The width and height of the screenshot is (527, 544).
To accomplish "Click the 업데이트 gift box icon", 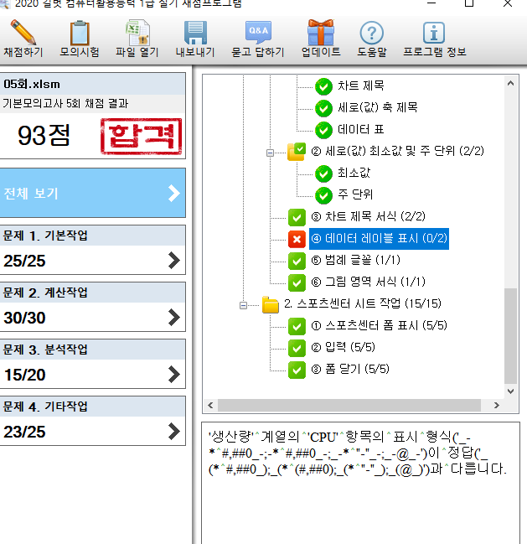I will pos(320,34).
